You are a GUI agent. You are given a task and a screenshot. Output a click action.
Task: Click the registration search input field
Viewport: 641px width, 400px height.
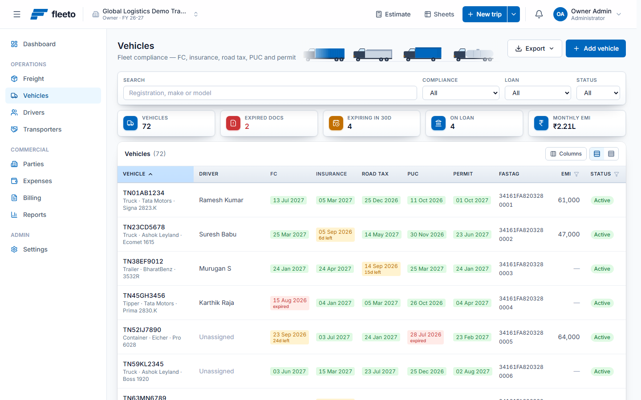(x=270, y=93)
